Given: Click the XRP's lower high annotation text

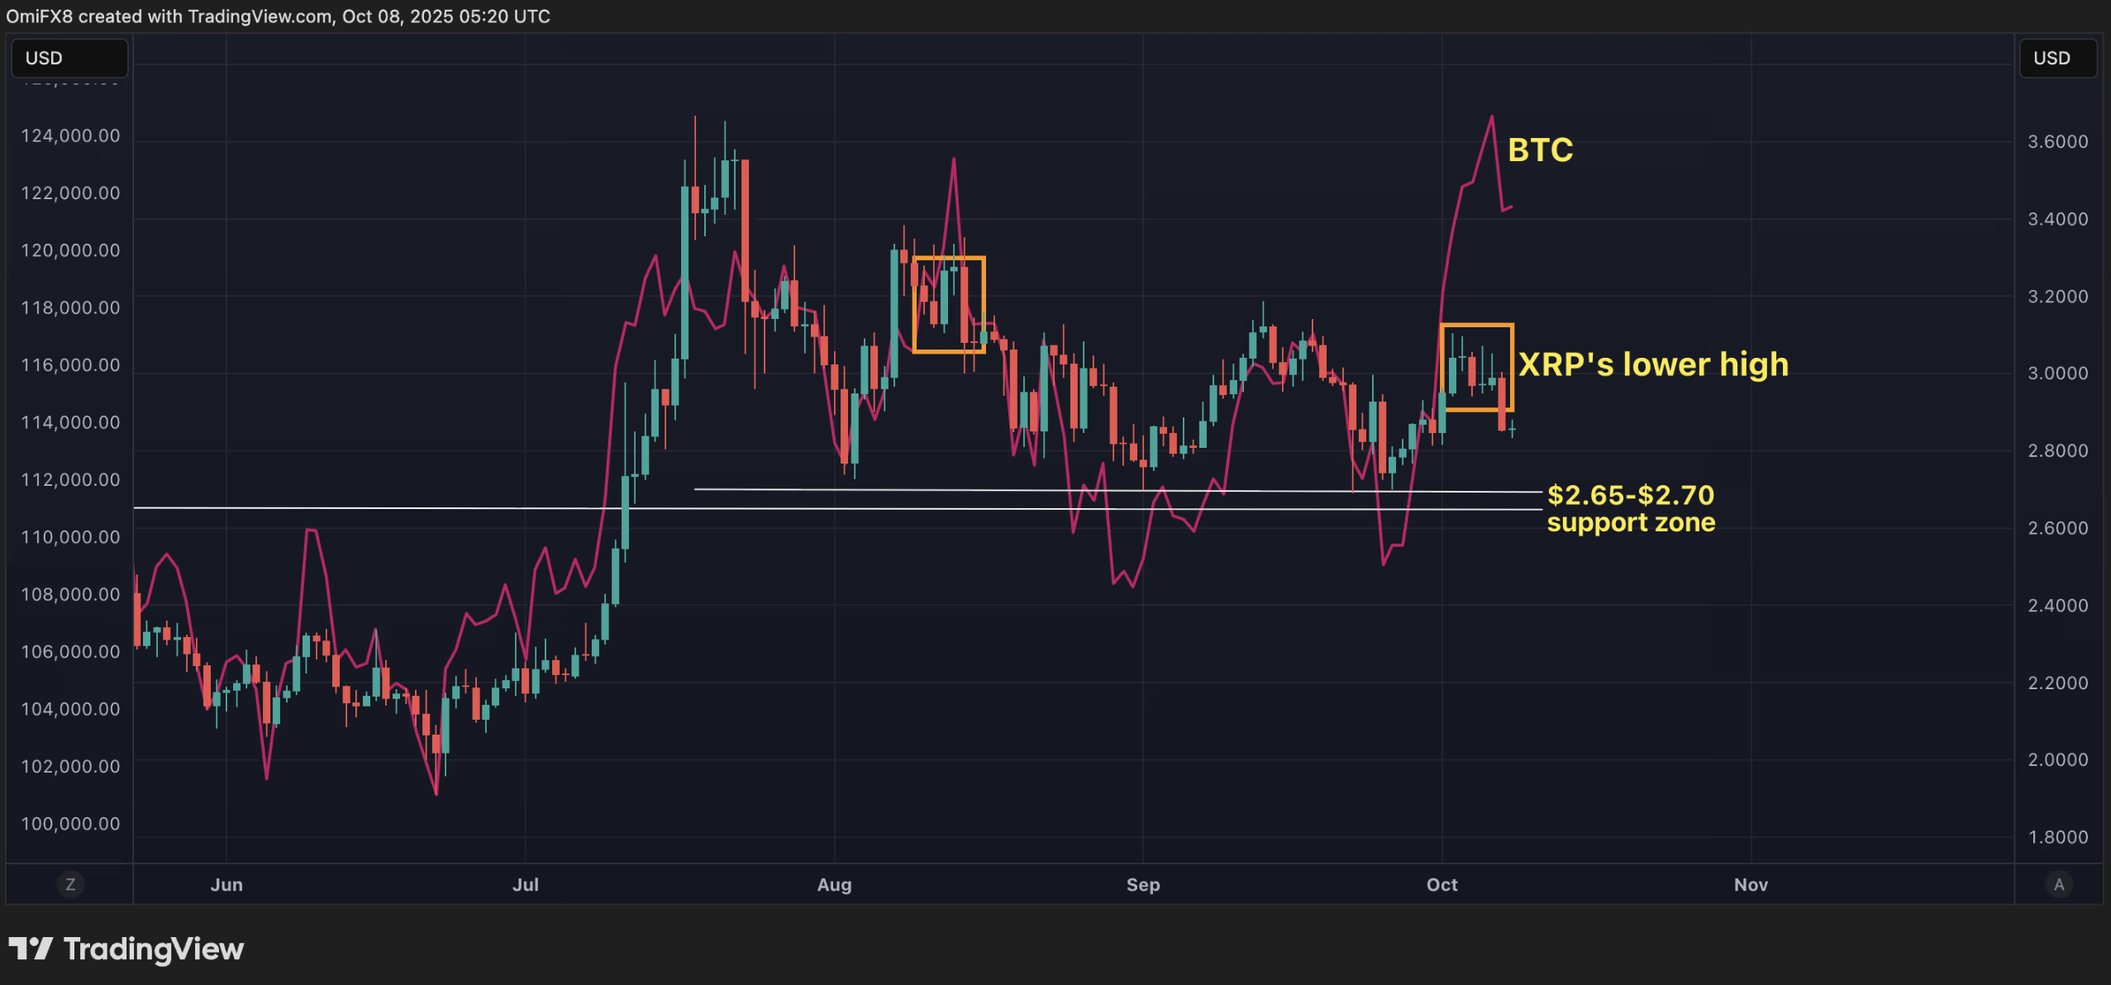Looking at the screenshot, I should click(x=1653, y=364).
